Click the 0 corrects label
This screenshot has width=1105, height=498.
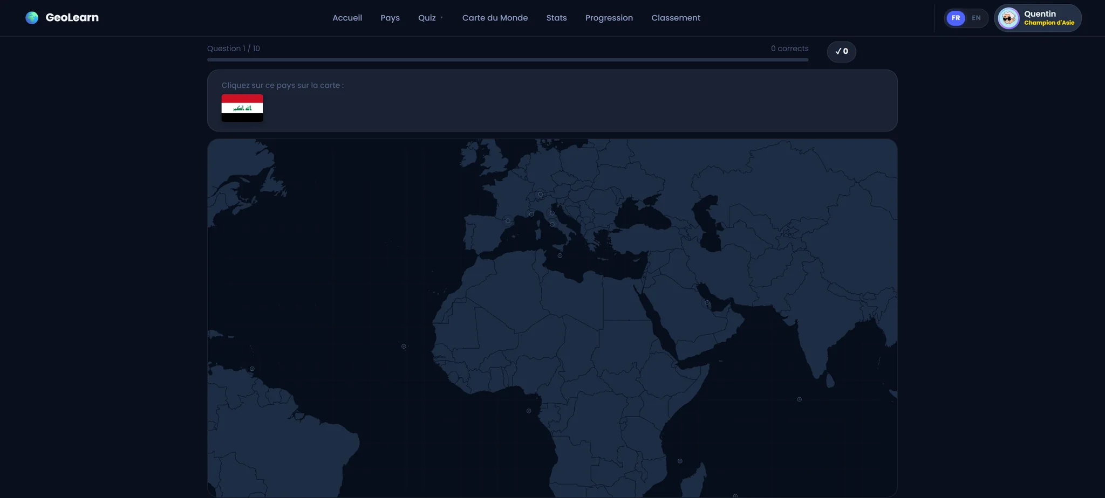(x=789, y=49)
